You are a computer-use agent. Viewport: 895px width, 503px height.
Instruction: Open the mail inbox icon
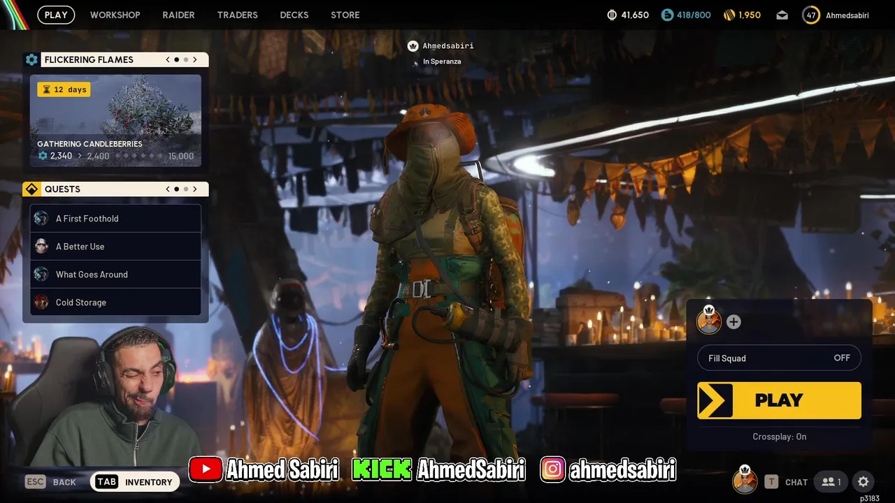[782, 15]
